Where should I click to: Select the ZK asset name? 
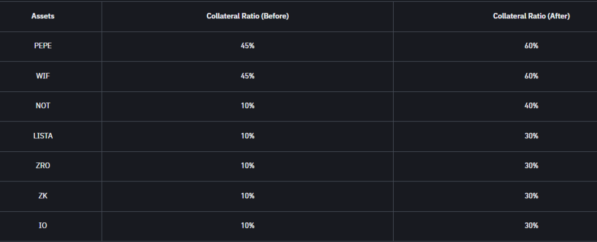[x=43, y=196]
